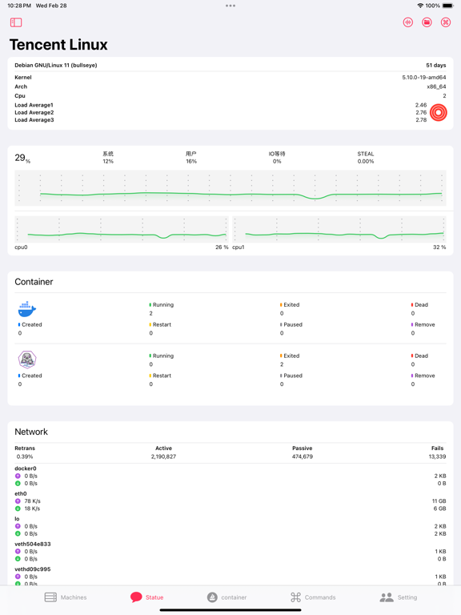Tap the veth504e833 interface name
Viewport: 461px width, 615px height.
33,544
